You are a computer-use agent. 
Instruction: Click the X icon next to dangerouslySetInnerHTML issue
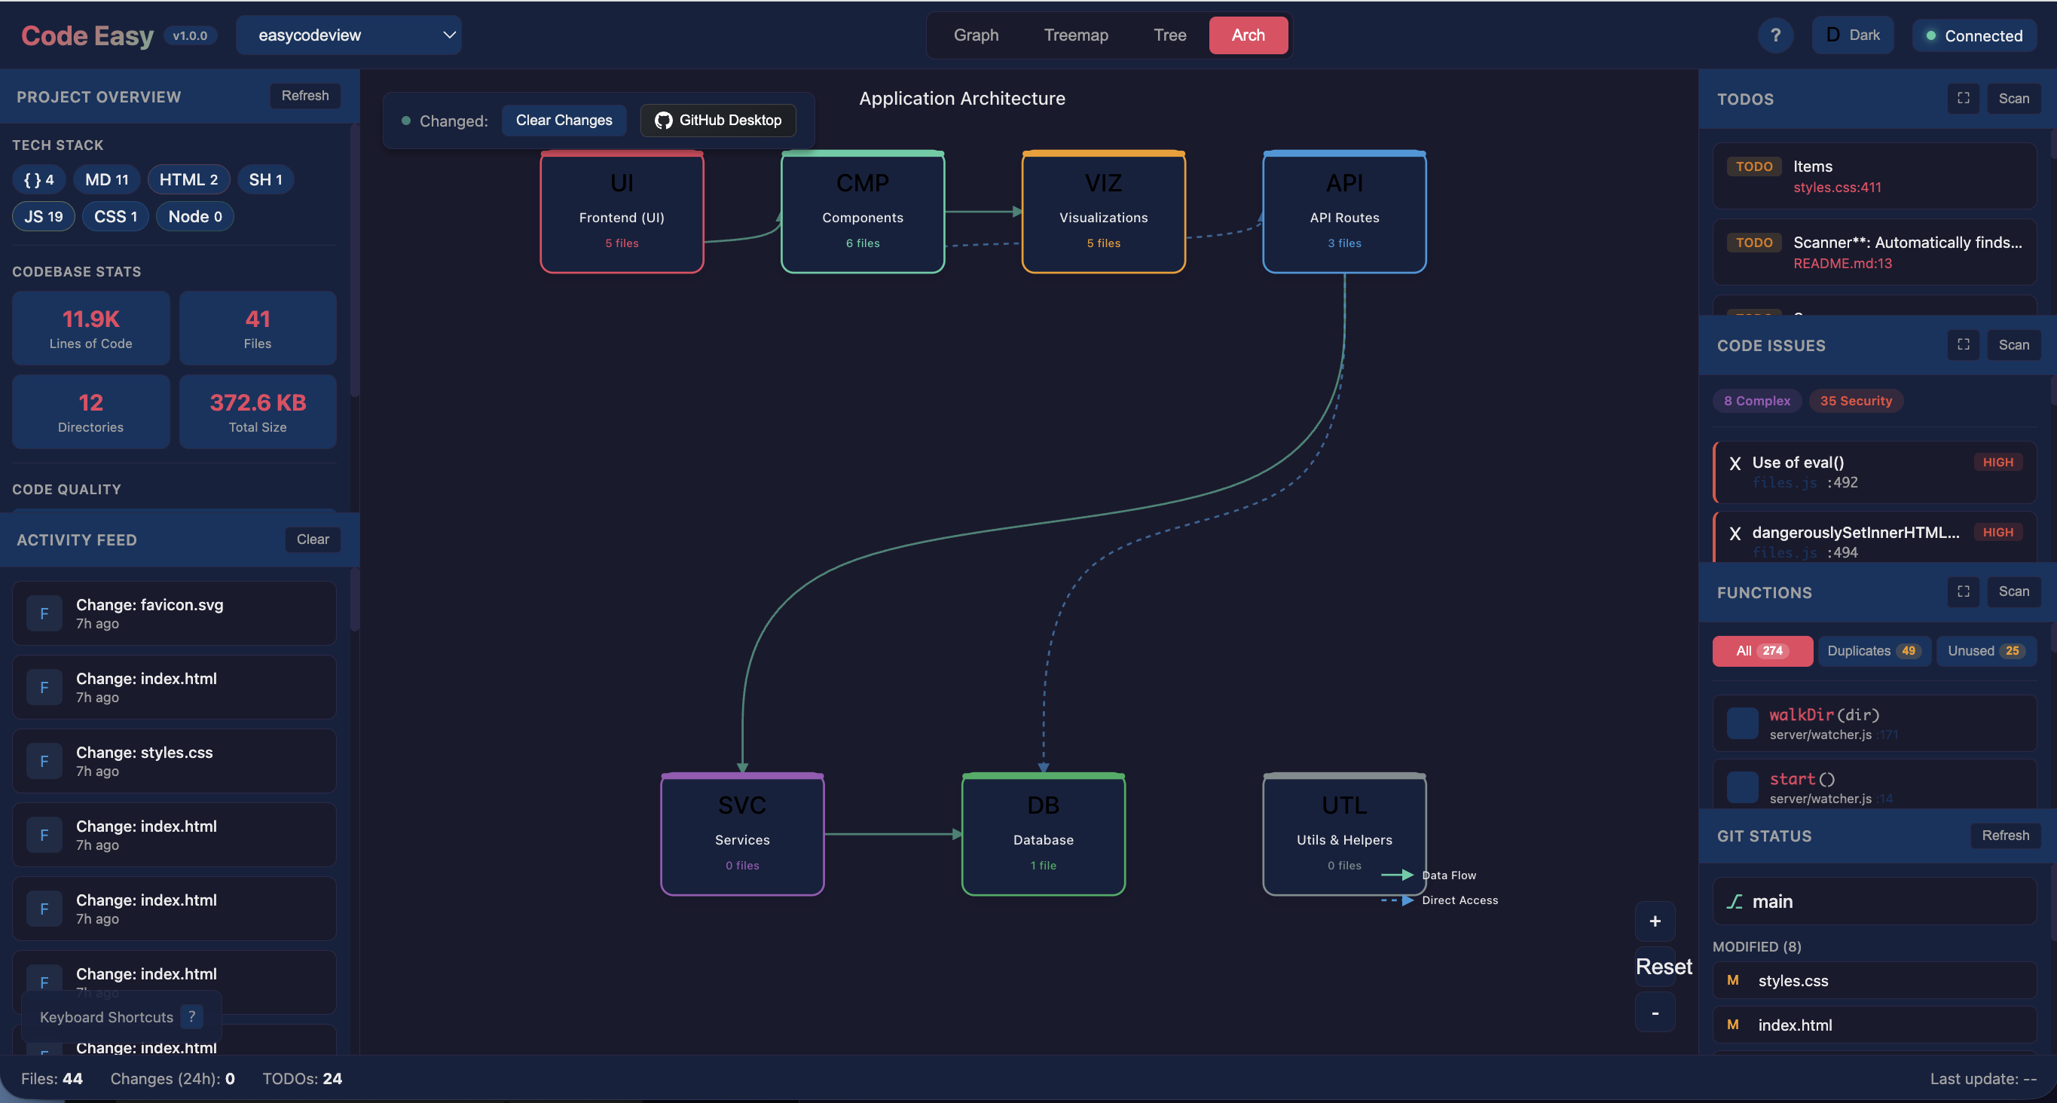1735,533
